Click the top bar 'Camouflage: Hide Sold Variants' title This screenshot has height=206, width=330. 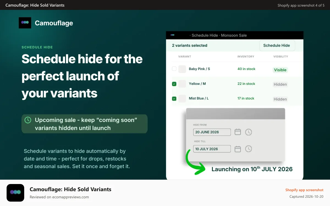click(x=35, y=5)
